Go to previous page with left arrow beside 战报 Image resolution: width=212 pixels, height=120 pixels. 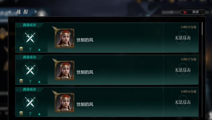click(x=9, y=12)
